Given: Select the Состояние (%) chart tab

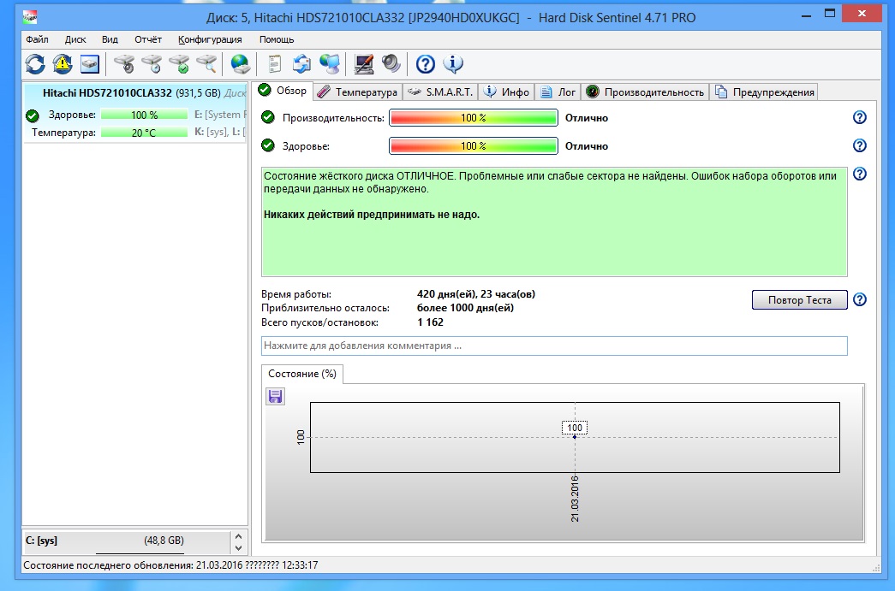Looking at the screenshot, I should point(302,374).
